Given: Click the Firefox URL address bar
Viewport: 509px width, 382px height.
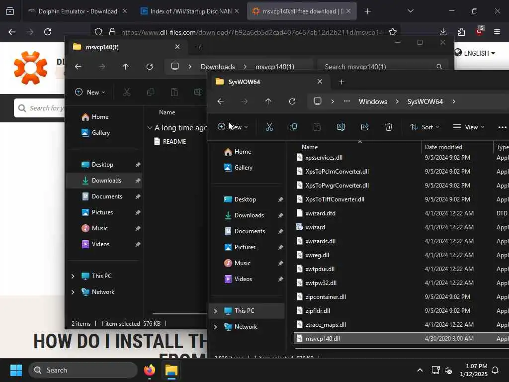Looking at the screenshot, I should point(247,32).
